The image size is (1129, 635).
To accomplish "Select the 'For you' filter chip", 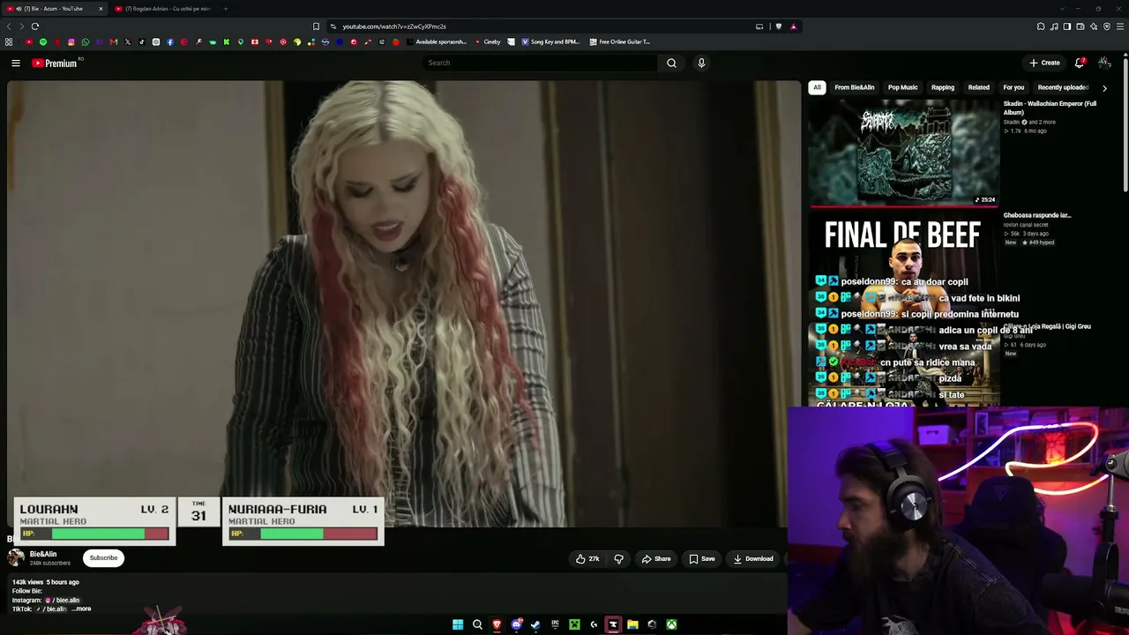I will tap(1013, 87).
